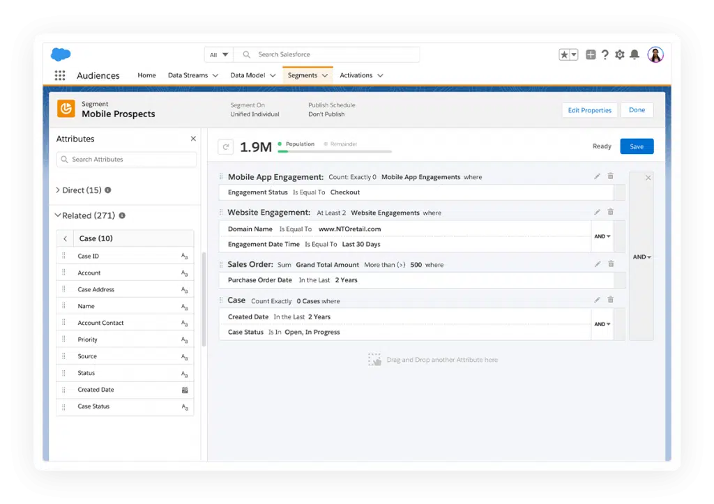714x504 pixels.
Task: Select the Source attribute row
Action: [x=125, y=356]
